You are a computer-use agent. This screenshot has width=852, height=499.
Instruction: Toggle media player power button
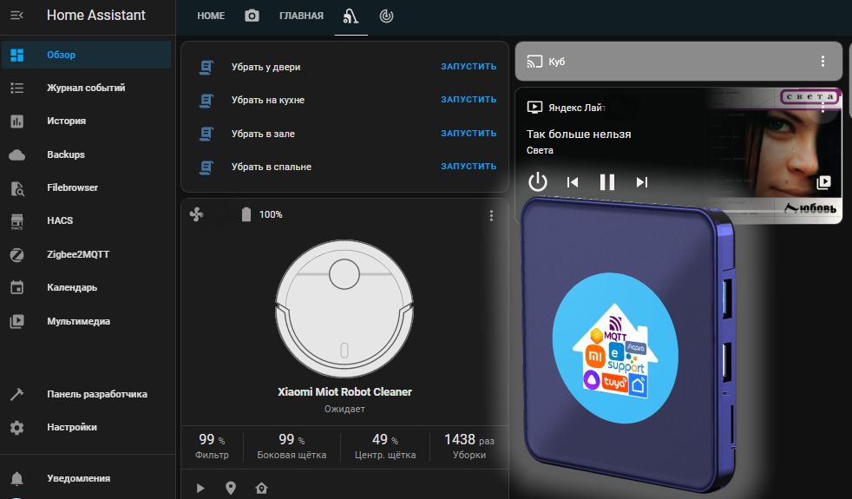tap(537, 182)
